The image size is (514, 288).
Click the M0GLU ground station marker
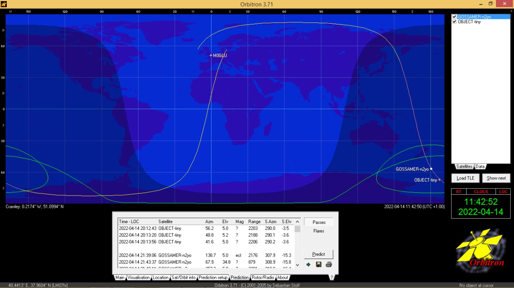211,55
